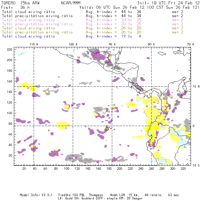201x201 pixels.
Task: Click the "Model Info: V3.3.1" text
Action: tap(36, 195)
